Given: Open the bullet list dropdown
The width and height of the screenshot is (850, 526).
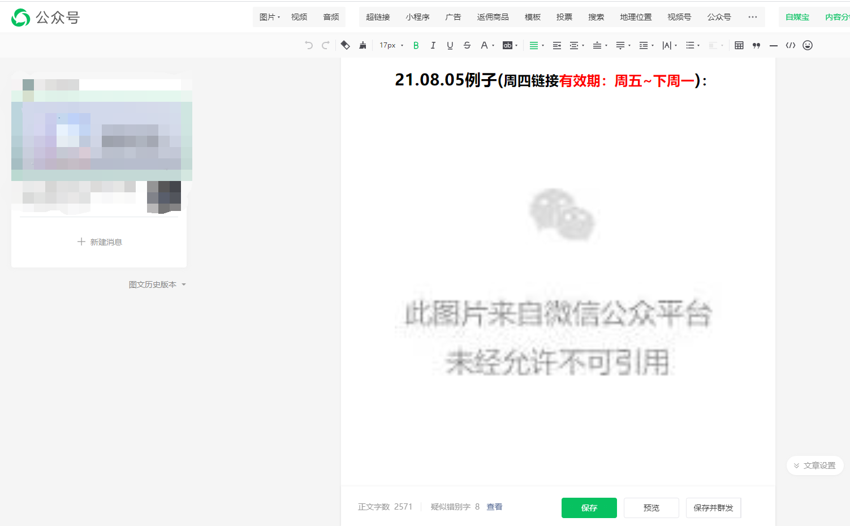Looking at the screenshot, I should 693,45.
